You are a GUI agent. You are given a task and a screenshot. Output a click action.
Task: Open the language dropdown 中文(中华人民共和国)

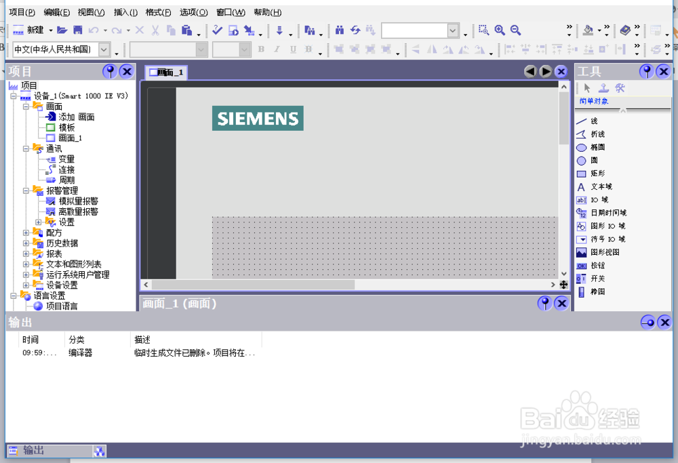pyautogui.click(x=104, y=49)
